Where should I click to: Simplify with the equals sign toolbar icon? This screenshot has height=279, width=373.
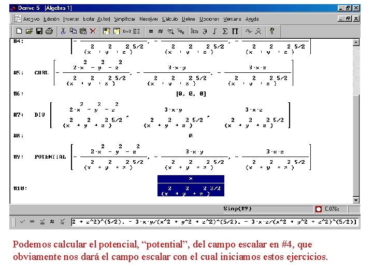tap(151, 31)
